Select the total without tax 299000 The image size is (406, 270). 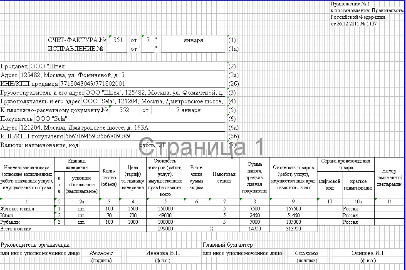coord(165,229)
